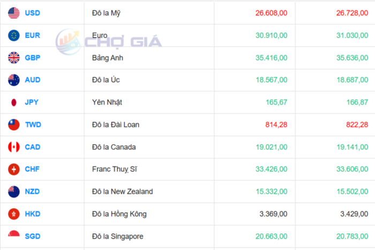Select the GBP currency code

click(33, 58)
